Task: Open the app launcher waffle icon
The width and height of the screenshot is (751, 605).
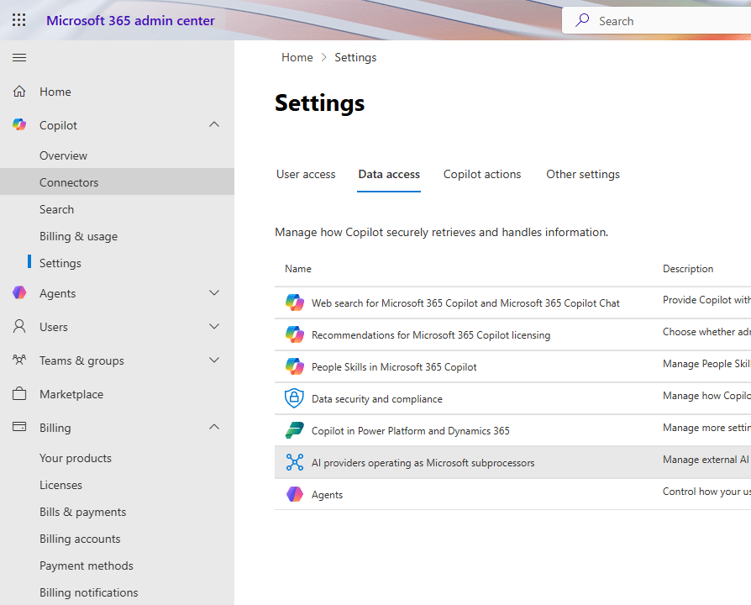Action: [18, 20]
